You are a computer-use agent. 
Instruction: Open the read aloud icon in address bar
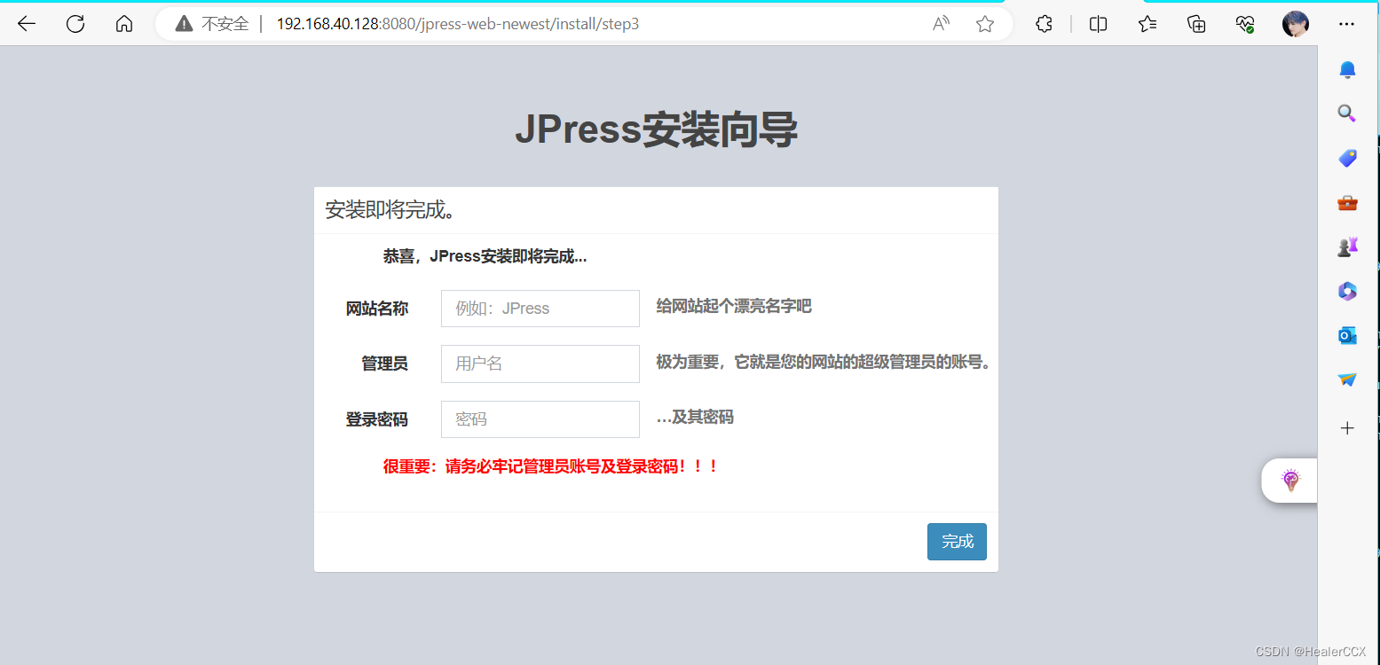point(942,24)
